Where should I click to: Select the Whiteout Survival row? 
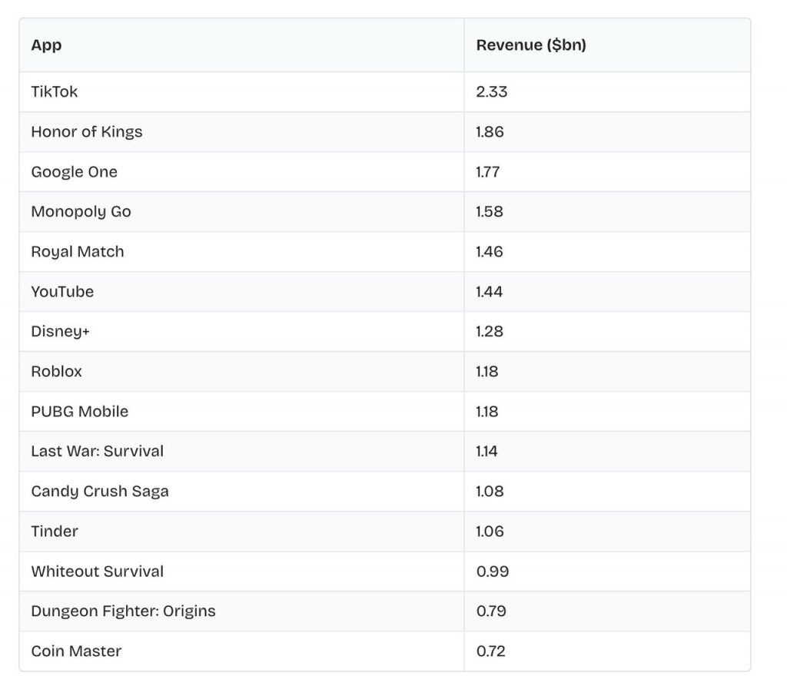[98, 571]
